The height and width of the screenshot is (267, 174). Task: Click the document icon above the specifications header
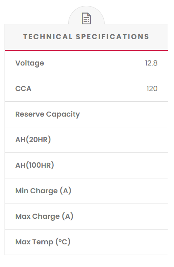[x=86, y=19]
